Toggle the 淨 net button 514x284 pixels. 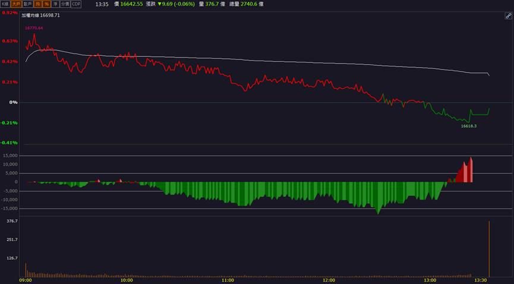click(x=55, y=4)
